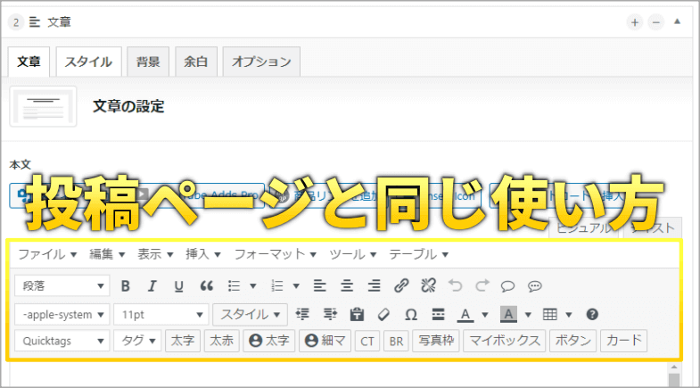The height and width of the screenshot is (388, 700).
Task: Insert Read More / horizontal line tag
Action: coord(438,314)
